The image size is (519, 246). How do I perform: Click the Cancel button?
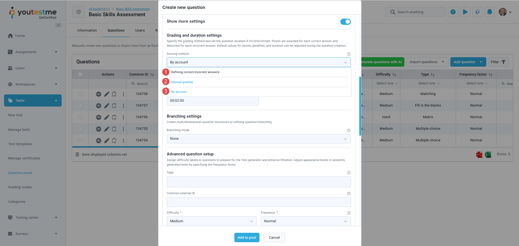[x=274, y=238]
